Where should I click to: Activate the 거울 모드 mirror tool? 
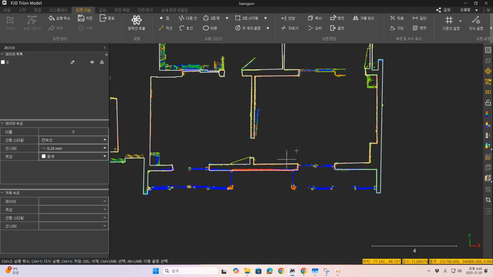(363, 18)
